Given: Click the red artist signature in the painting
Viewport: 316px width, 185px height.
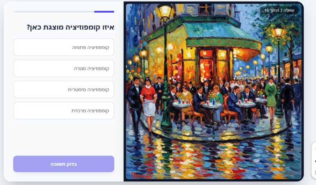Looking at the screenshot, I should click(x=141, y=176).
